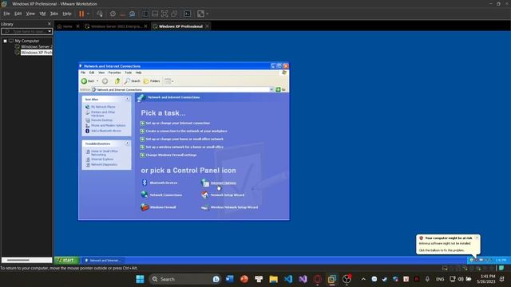Open the VMware Tabs menu
The image size is (511, 287).
pos(54,14)
